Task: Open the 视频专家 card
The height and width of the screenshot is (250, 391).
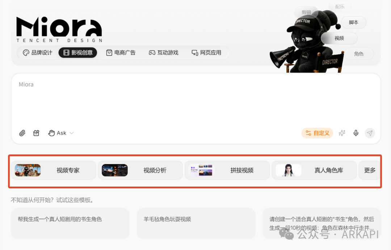Action: (53, 170)
